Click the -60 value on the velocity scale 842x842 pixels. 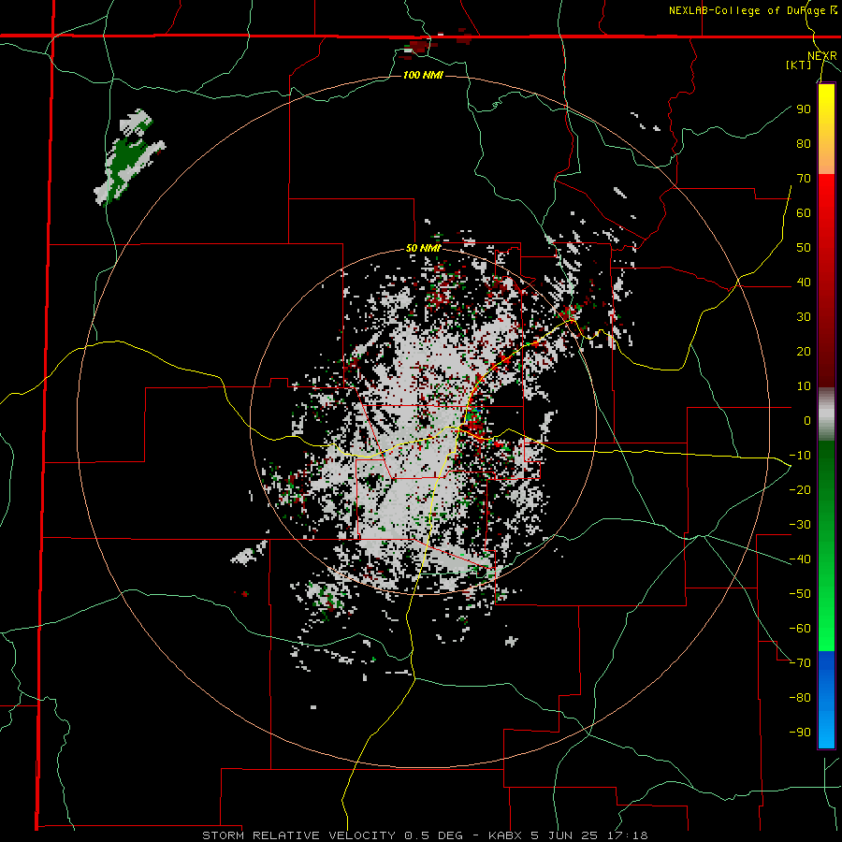[x=800, y=629]
